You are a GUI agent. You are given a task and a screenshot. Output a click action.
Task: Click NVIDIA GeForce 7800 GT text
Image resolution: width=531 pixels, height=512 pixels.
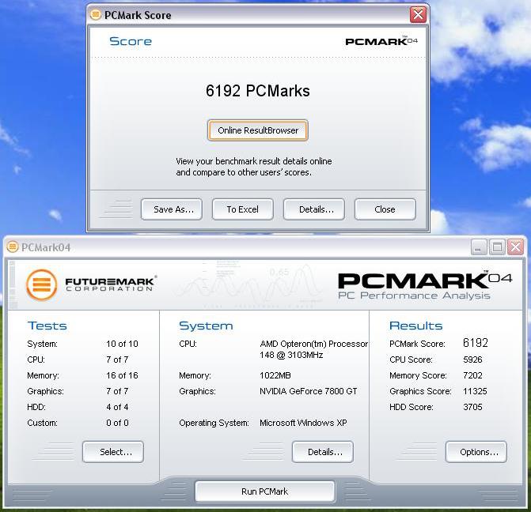point(308,391)
